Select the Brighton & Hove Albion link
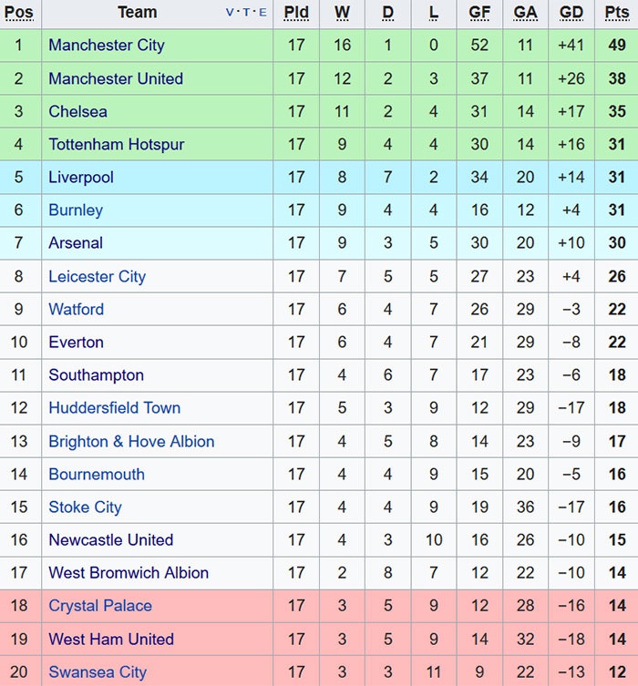 [x=131, y=441]
